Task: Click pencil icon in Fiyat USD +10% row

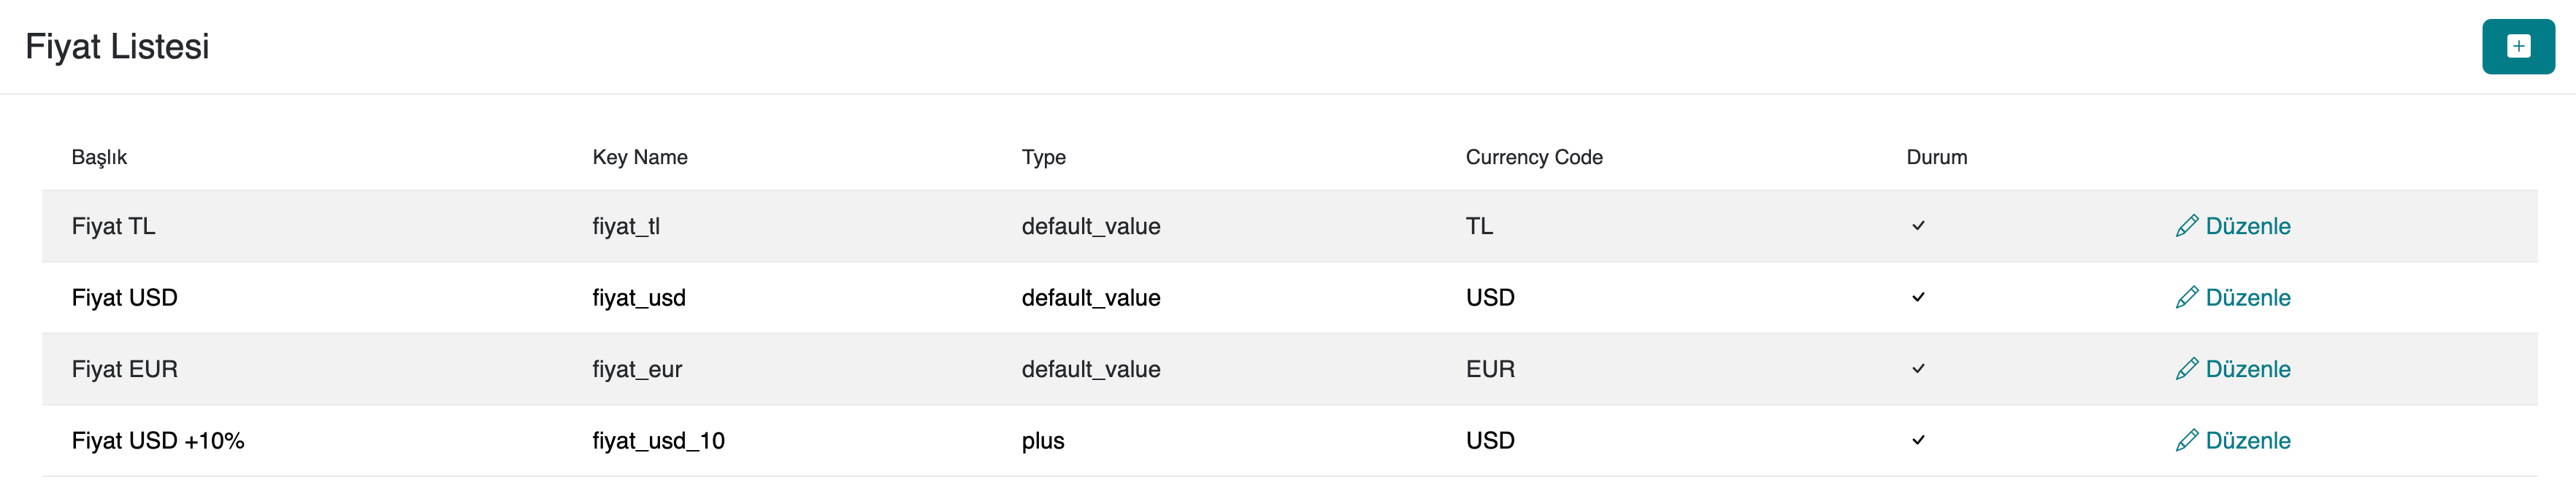Action: pyautogui.click(x=2186, y=440)
